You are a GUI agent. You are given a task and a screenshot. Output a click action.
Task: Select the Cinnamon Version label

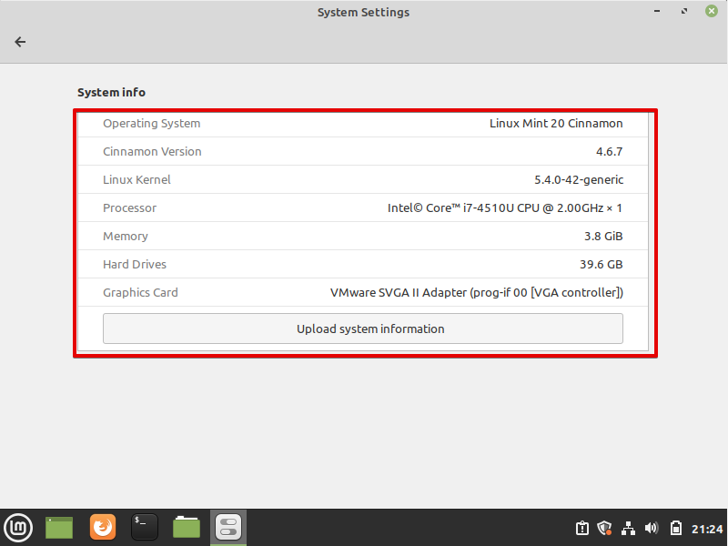152,152
